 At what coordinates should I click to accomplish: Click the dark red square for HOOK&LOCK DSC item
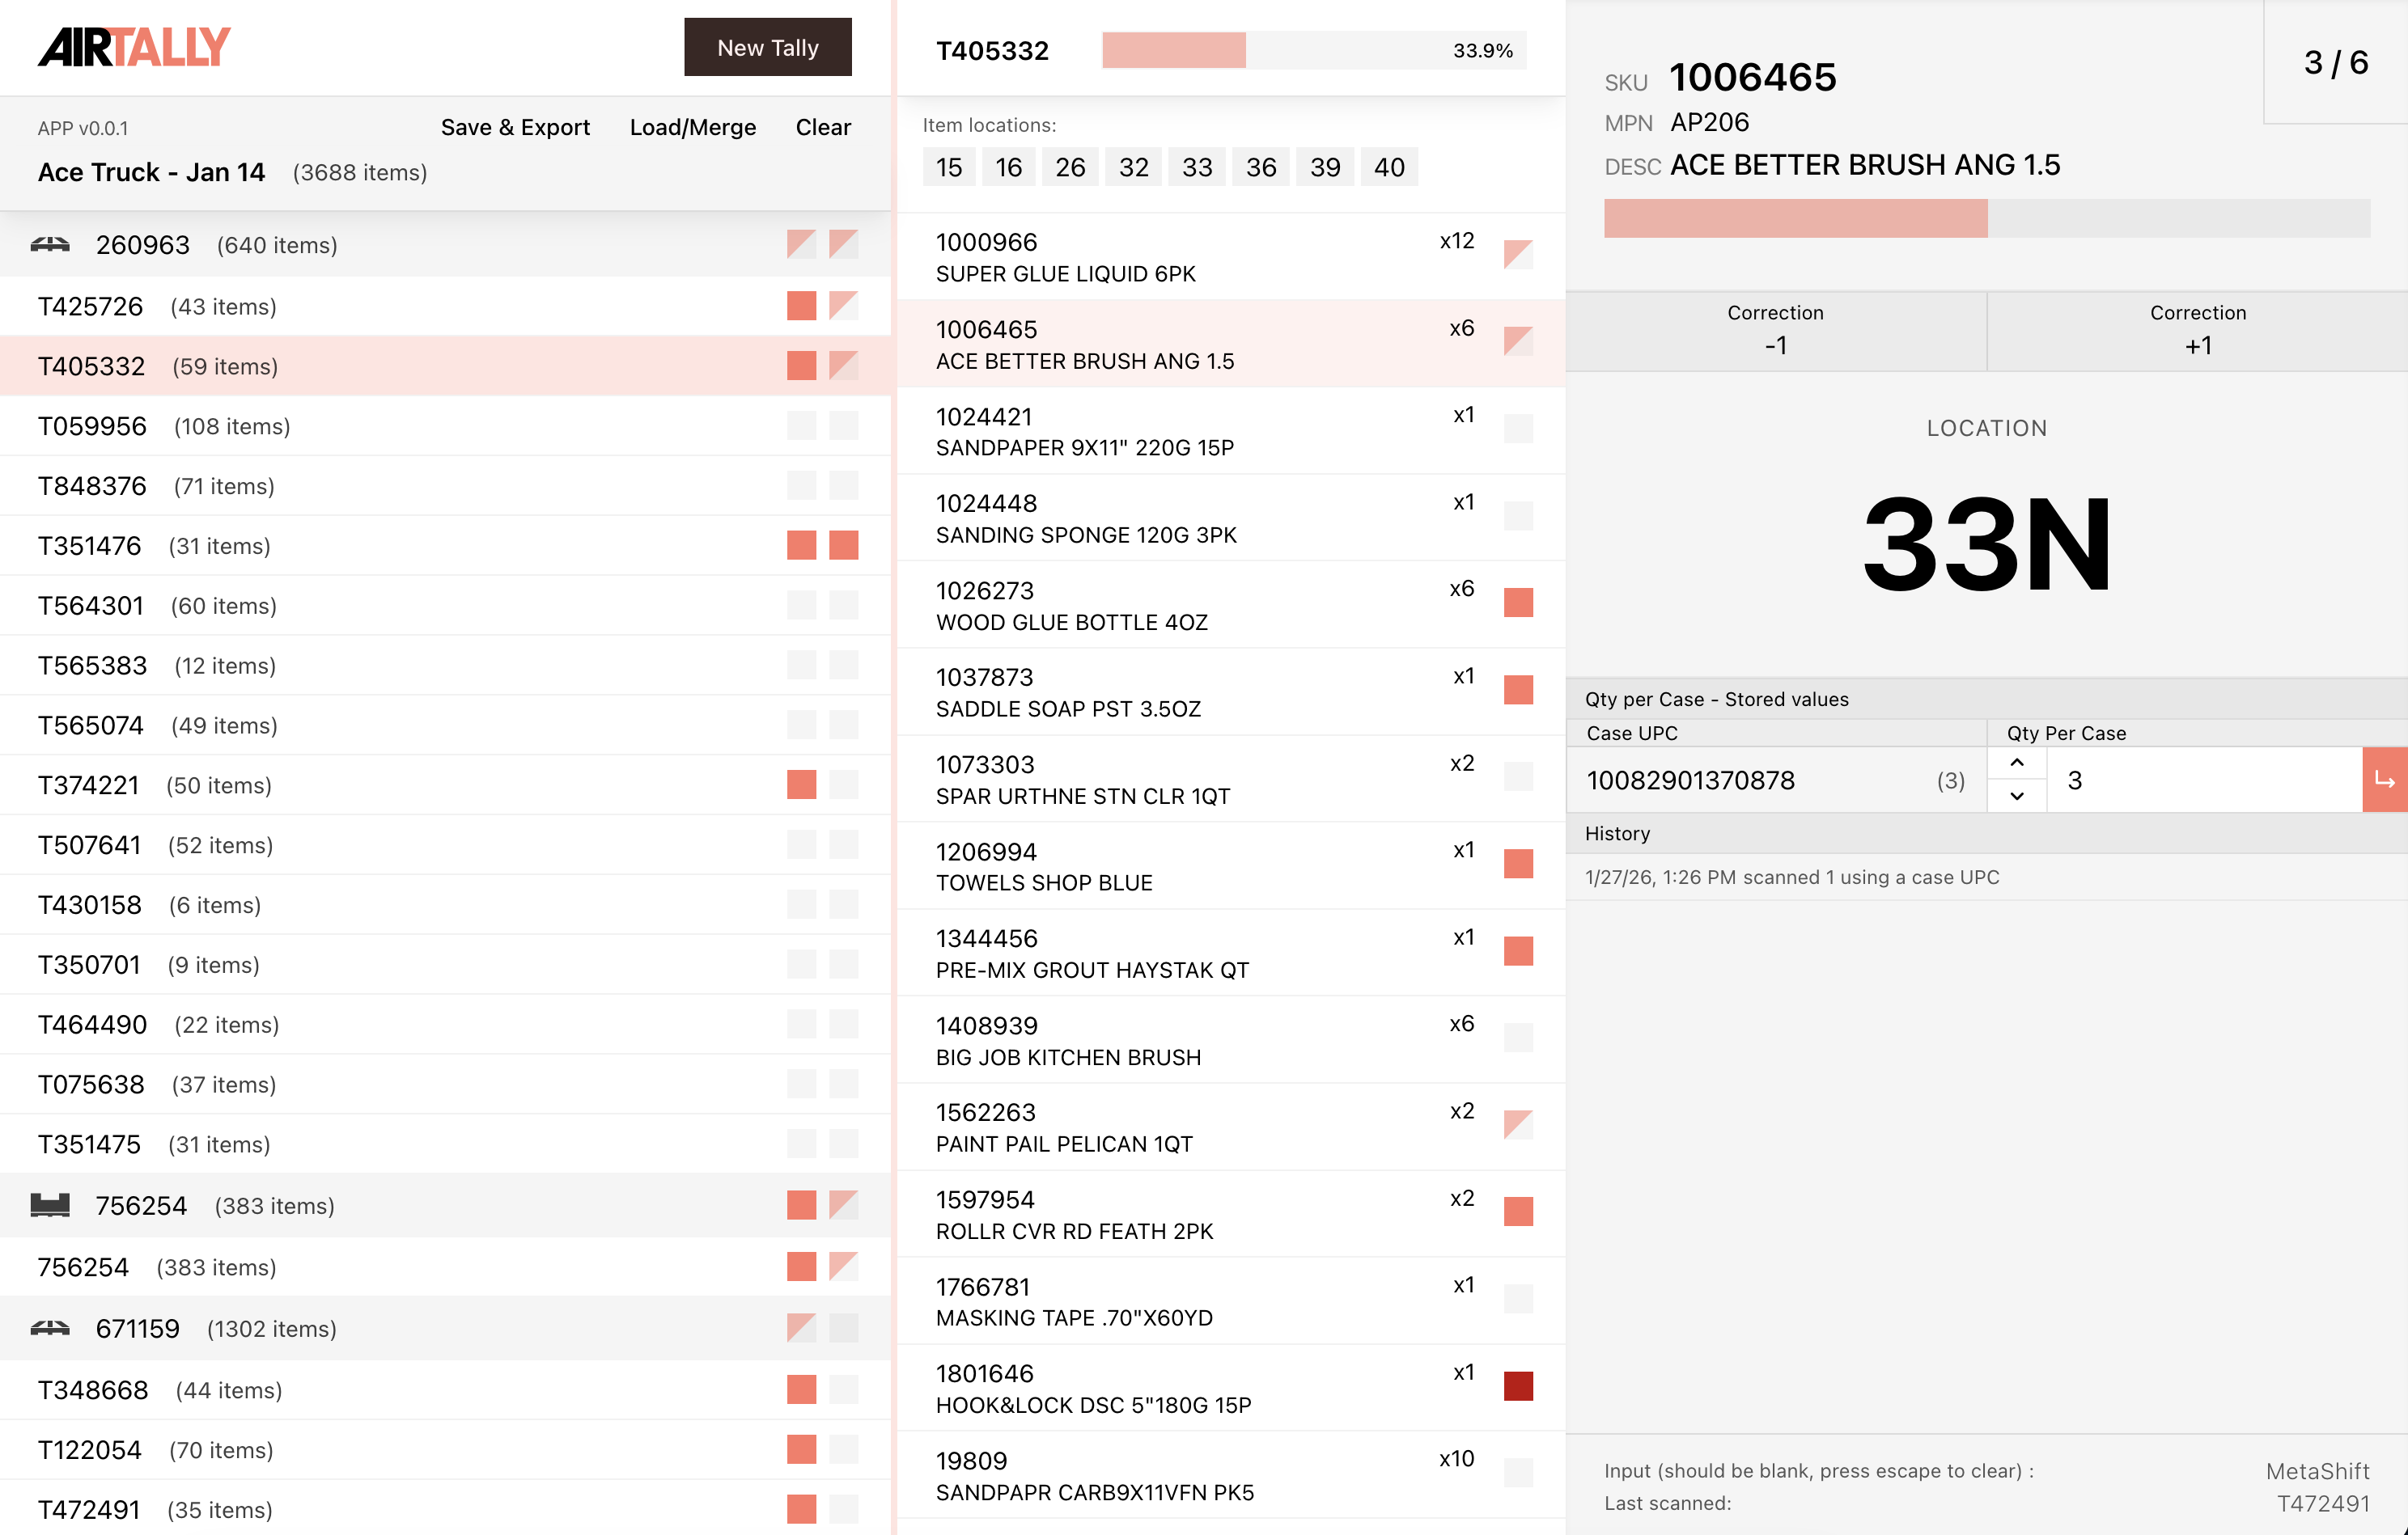click(1518, 1386)
